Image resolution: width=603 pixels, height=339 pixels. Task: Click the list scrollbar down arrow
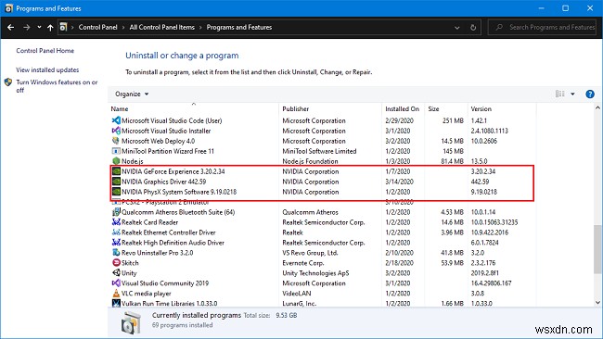[x=597, y=303]
